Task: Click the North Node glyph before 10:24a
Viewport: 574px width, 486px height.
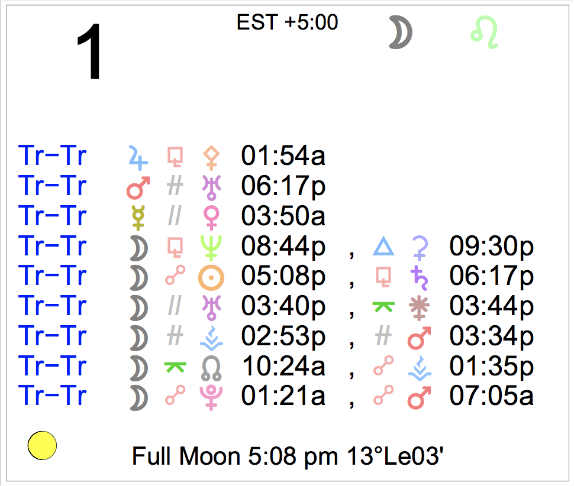Action: [211, 368]
